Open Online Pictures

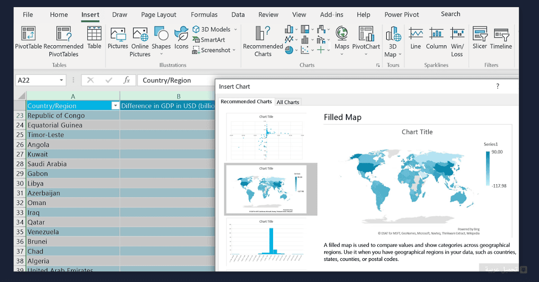140,41
